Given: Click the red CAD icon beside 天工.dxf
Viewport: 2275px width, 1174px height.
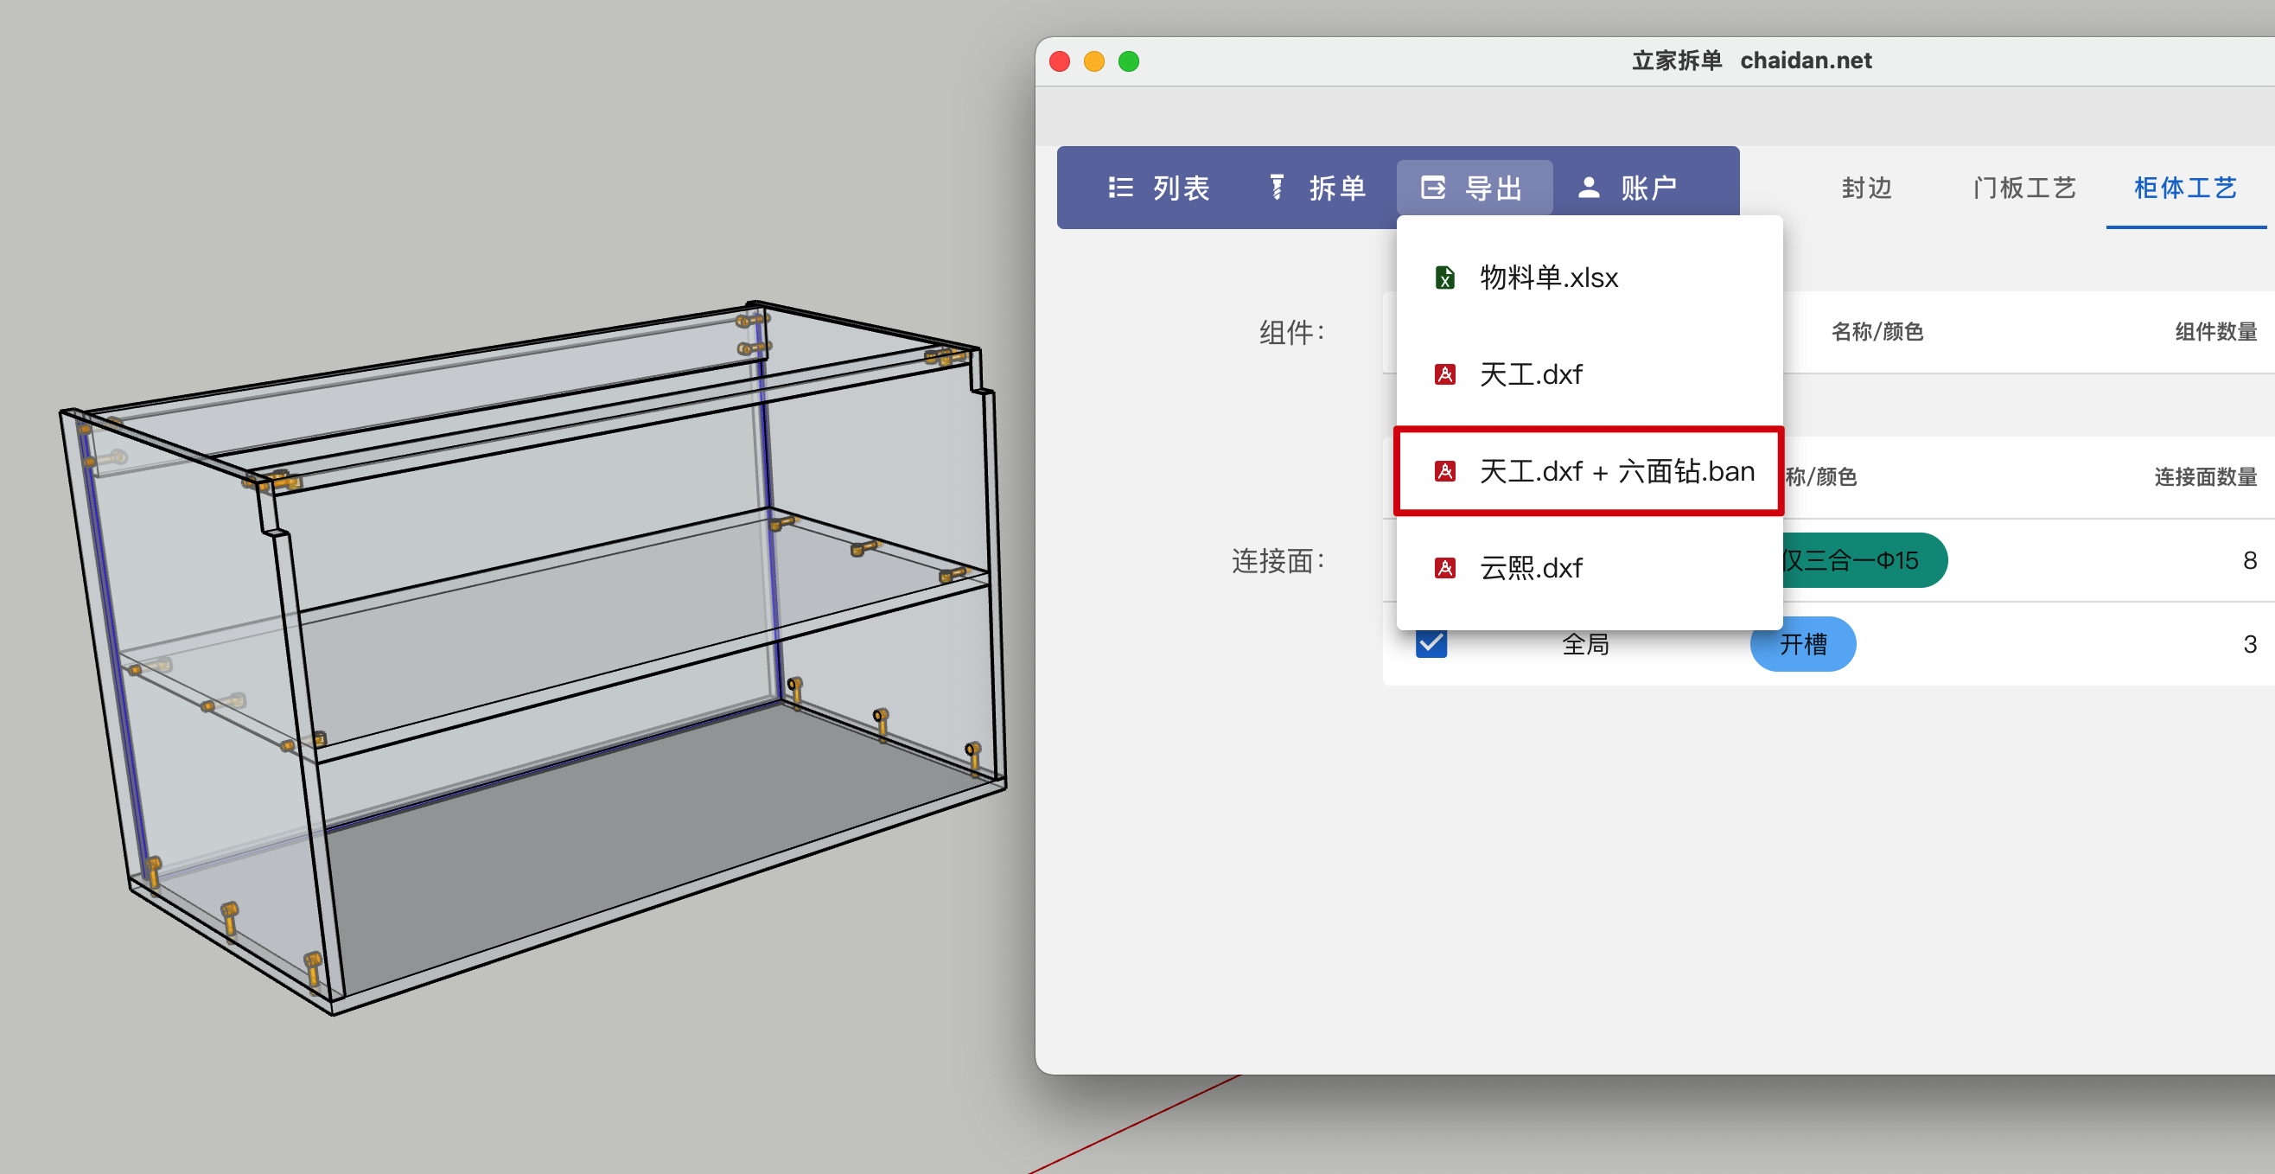Looking at the screenshot, I should pyautogui.click(x=1445, y=374).
